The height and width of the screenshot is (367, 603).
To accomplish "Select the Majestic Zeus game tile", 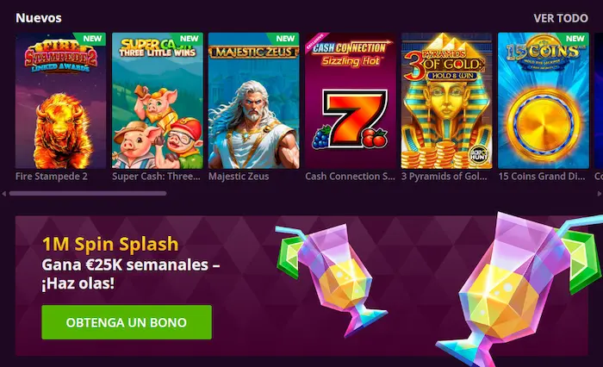I will click(x=254, y=101).
